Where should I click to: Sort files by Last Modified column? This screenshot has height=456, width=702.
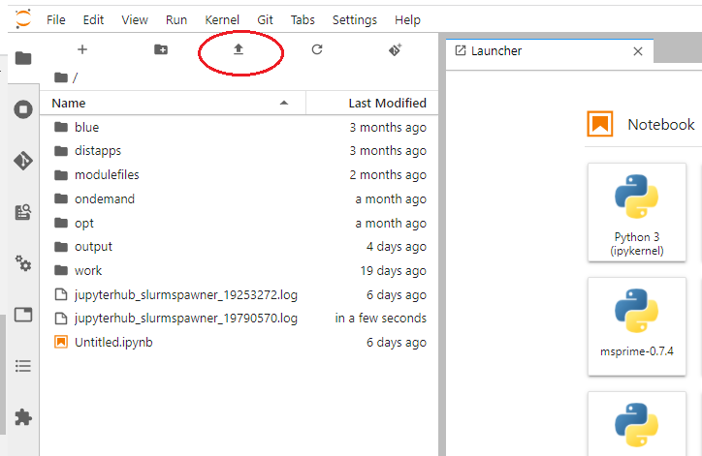387,103
